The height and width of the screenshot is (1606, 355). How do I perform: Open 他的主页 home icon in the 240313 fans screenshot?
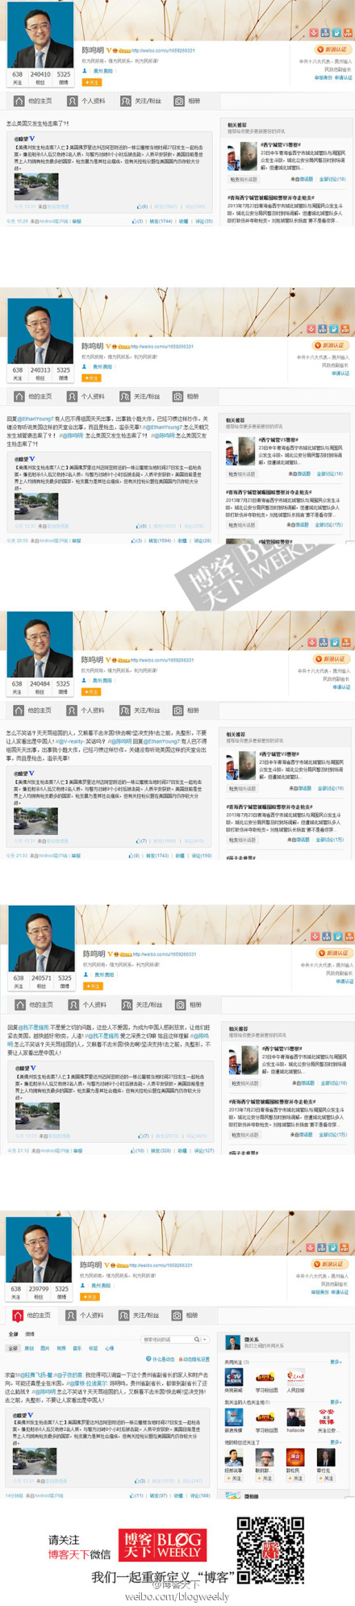pos(19,396)
